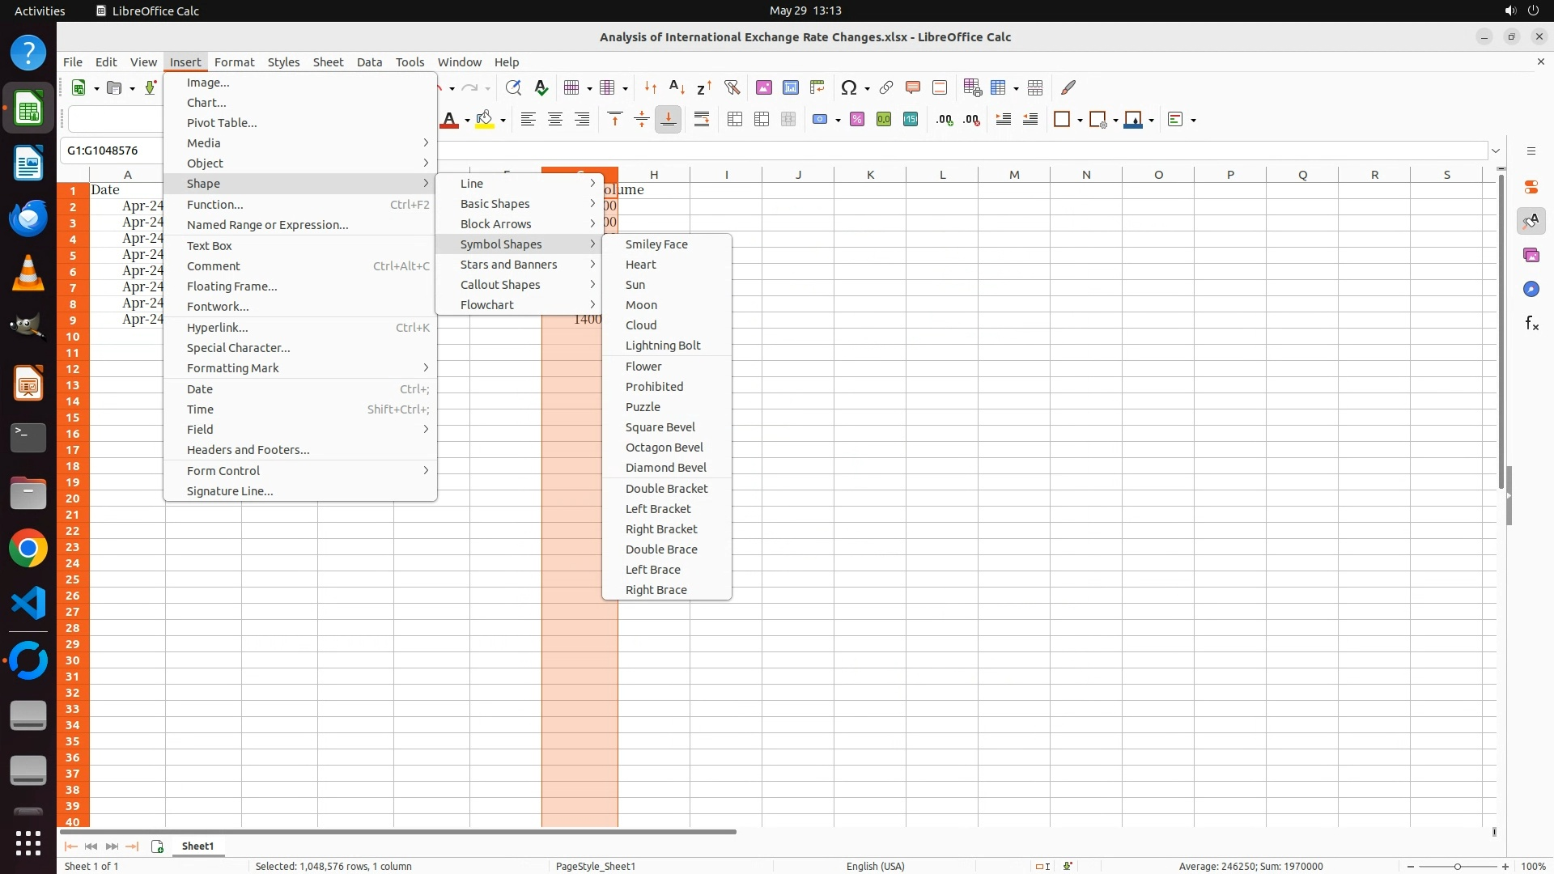Click the Add Decimal Place icon
The height and width of the screenshot is (874, 1554).
(x=945, y=120)
